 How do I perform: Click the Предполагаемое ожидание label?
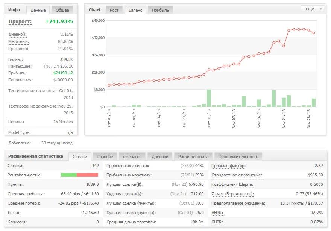click(238, 203)
